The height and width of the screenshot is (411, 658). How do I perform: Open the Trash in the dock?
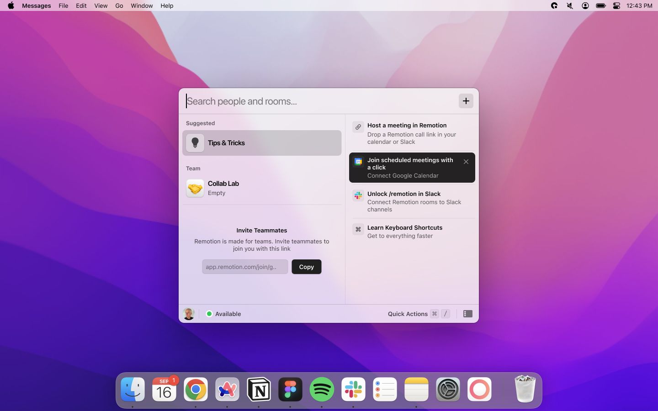tap(525, 389)
